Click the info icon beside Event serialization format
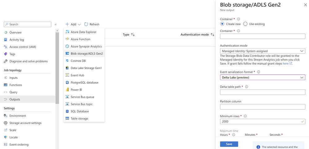 (x=259, y=72)
